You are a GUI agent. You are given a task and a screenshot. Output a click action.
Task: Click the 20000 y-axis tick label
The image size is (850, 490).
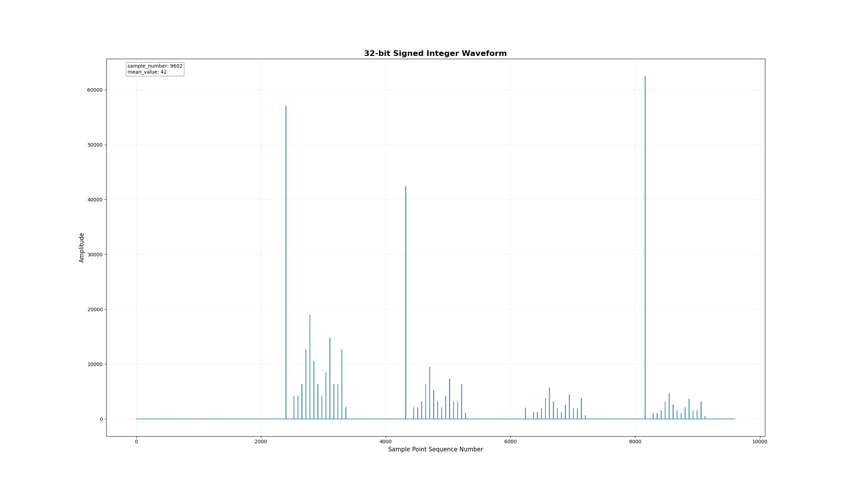coord(95,309)
